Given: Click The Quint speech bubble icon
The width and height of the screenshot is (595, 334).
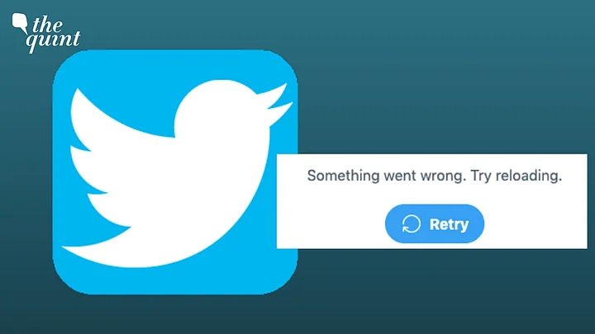Looking at the screenshot, I should 20,23.
